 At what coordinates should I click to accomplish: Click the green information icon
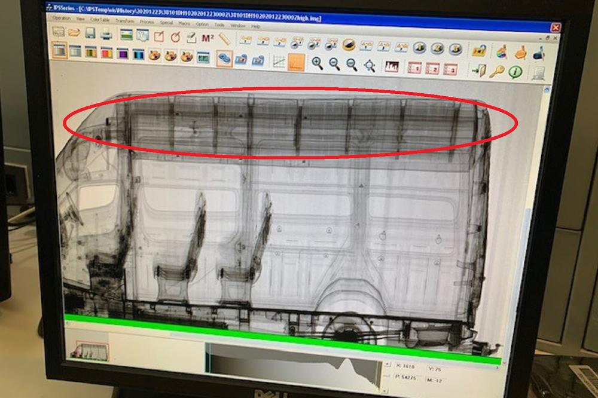[514, 72]
